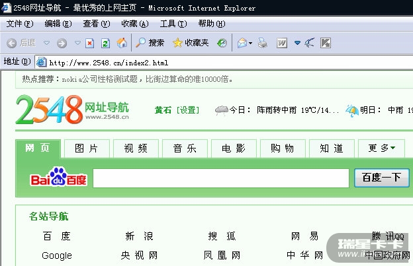Switch to the 音乐 tab
The image size is (413, 266).
click(x=185, y=149)
